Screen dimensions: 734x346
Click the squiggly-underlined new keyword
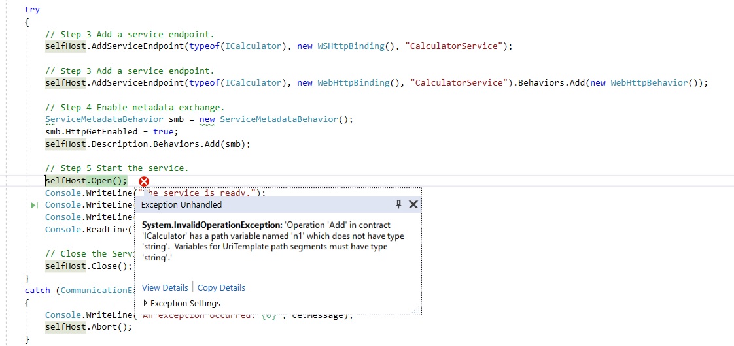coord(207,119)
